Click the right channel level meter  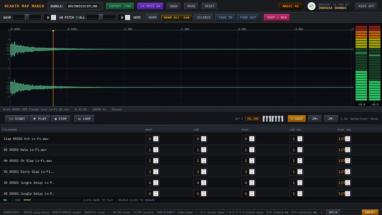[375, 63]
